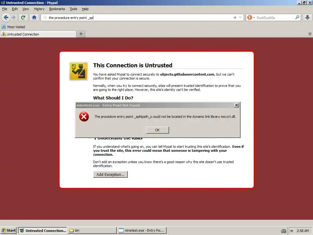Open the Bookmarks menu

[x=57, y=9]
